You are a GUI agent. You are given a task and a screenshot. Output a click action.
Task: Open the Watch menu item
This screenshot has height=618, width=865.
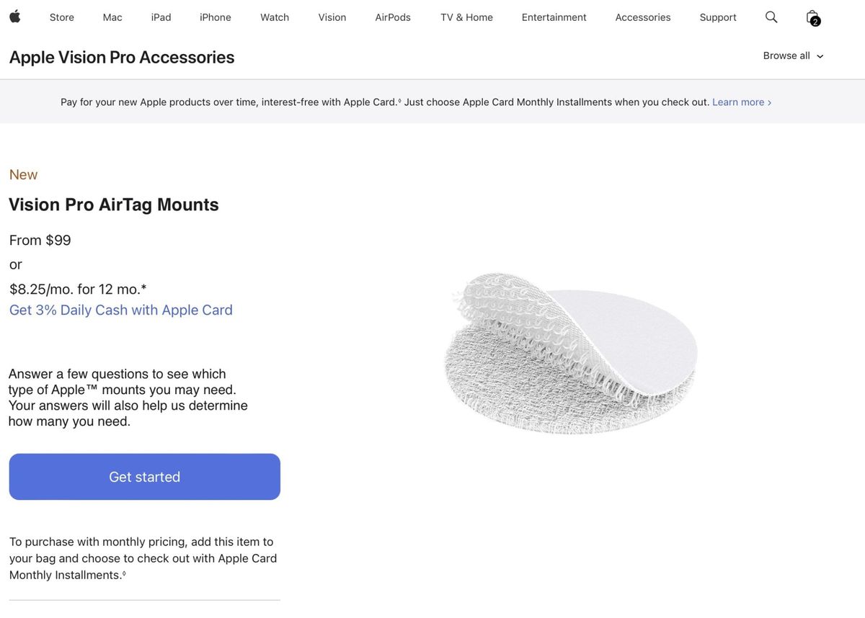click(275, 17)
